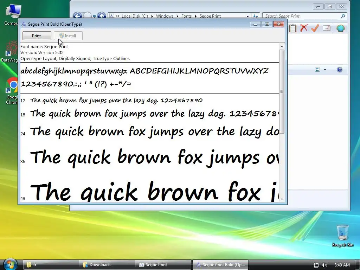
Task: Switch to the 'fr' taskbar button
Action: 51,265
